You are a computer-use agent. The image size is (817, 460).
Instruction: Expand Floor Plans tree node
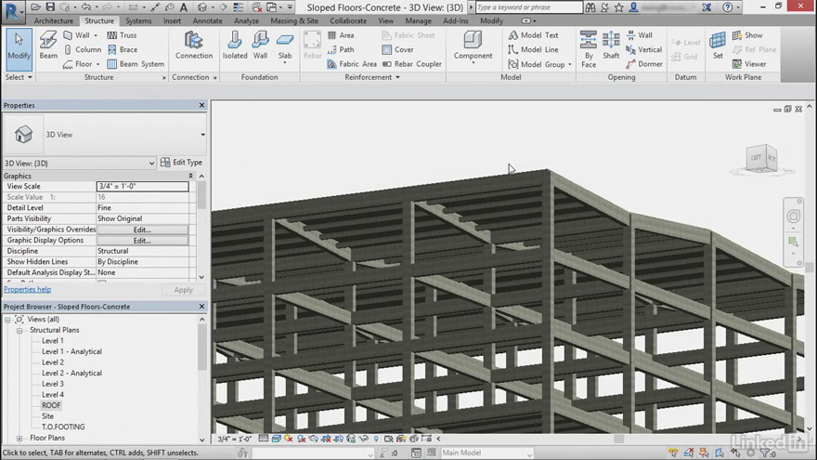tap(19, 438)
